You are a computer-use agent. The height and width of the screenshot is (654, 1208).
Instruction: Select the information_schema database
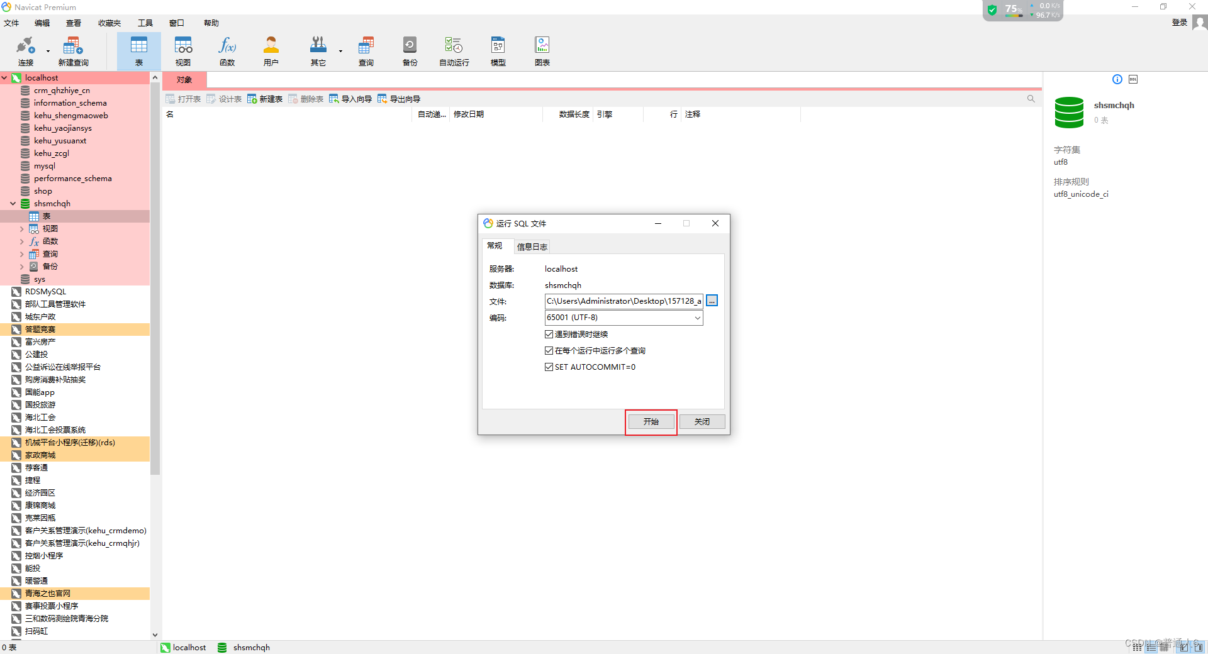(x=70, y=103)
